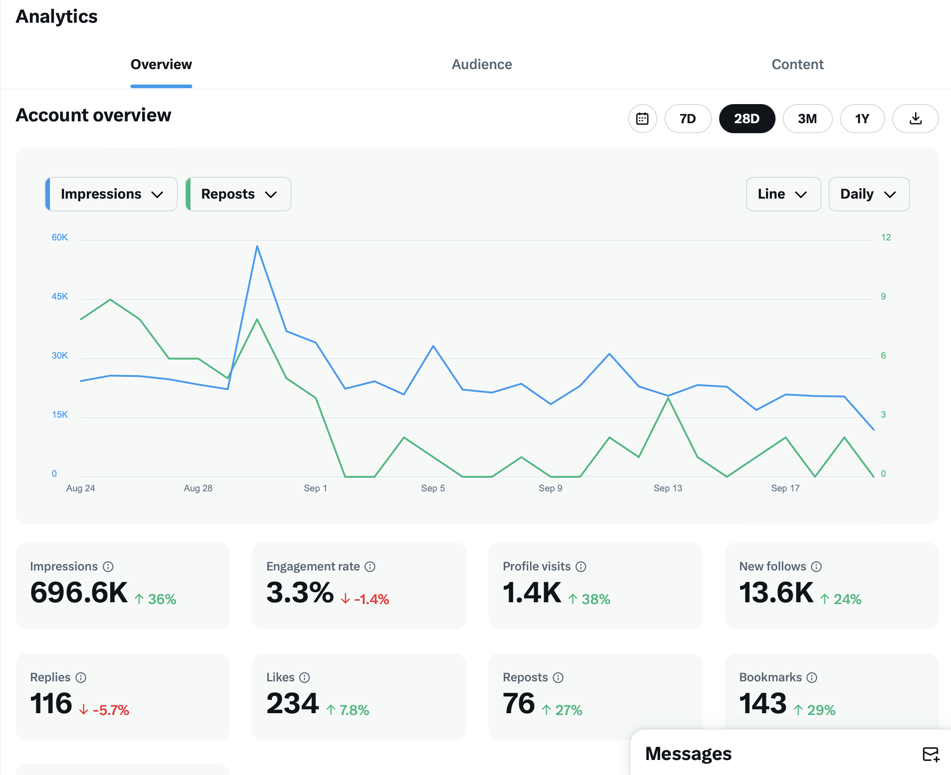Select the 7D time range
The height and width of the screenshot is (775, 951).
[688, 119]
